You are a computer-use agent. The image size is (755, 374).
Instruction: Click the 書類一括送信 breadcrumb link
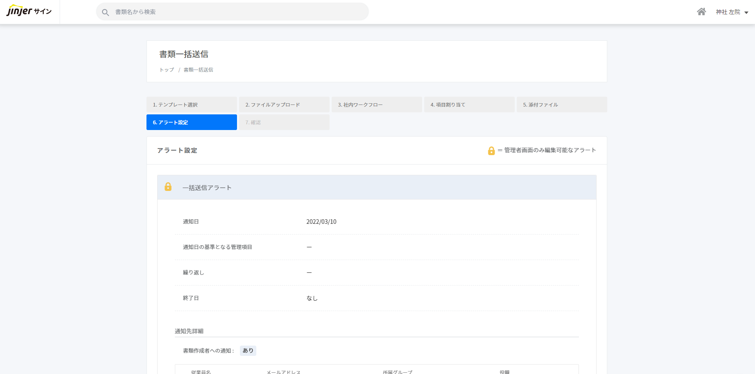point(199,70)
